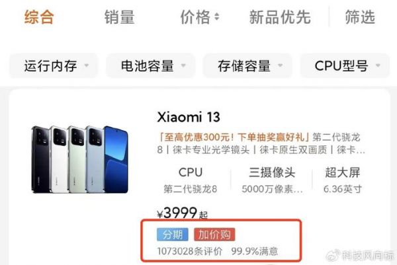
Task: View the 三摄像头 camera spec
Action: pos(272,180)
